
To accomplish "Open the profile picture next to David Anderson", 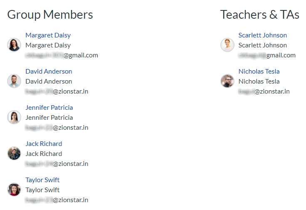I will (x=14, y=81).
